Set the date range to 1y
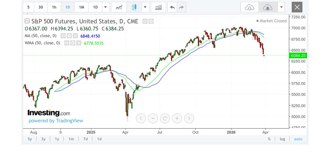Viewport: 330px width, 152px height. pyautogui.click(x=57, y=139)
